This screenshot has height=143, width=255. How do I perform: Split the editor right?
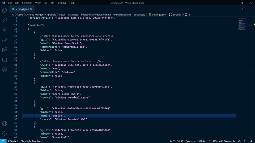tap(244, 9)
